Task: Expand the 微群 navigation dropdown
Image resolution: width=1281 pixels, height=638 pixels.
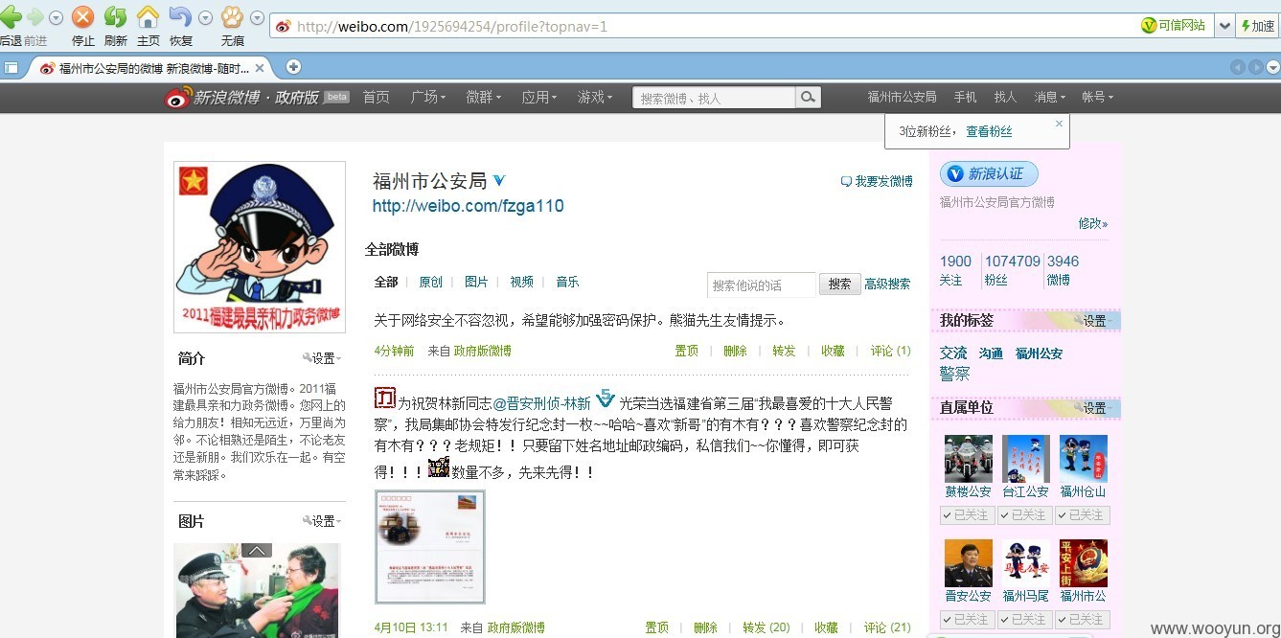Action: pos(484,97)
